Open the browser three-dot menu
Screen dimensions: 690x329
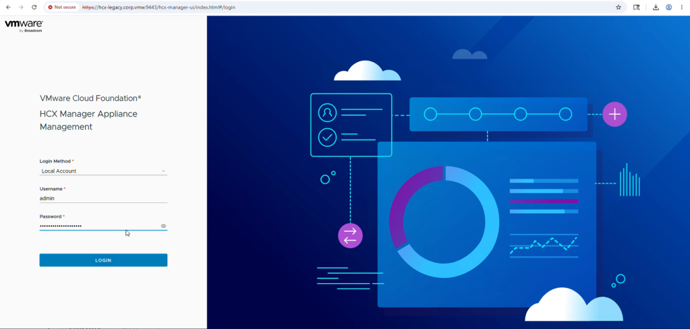[682, 7]
